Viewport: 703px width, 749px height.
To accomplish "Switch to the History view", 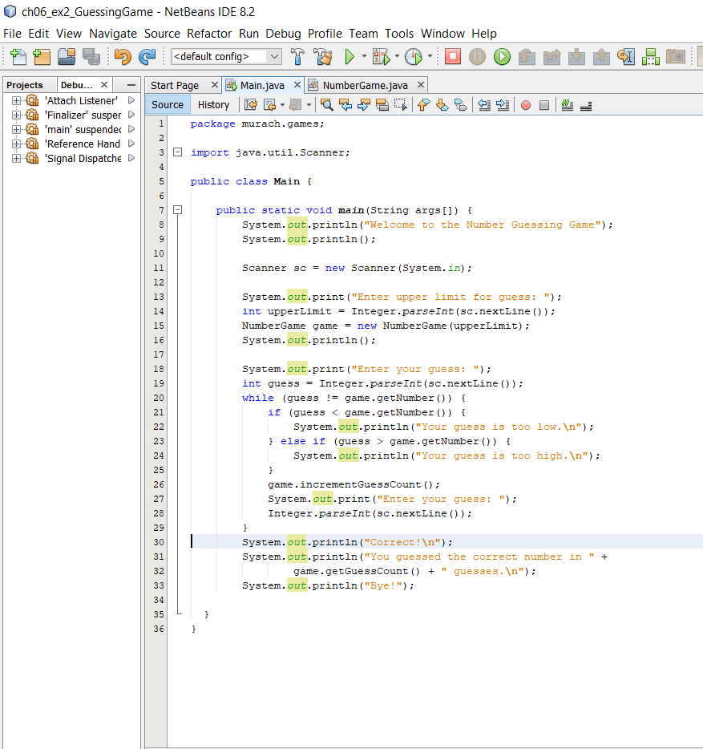I will point(213,104).
